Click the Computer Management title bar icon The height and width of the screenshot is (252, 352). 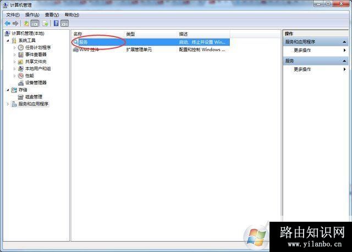coord(5,5)
